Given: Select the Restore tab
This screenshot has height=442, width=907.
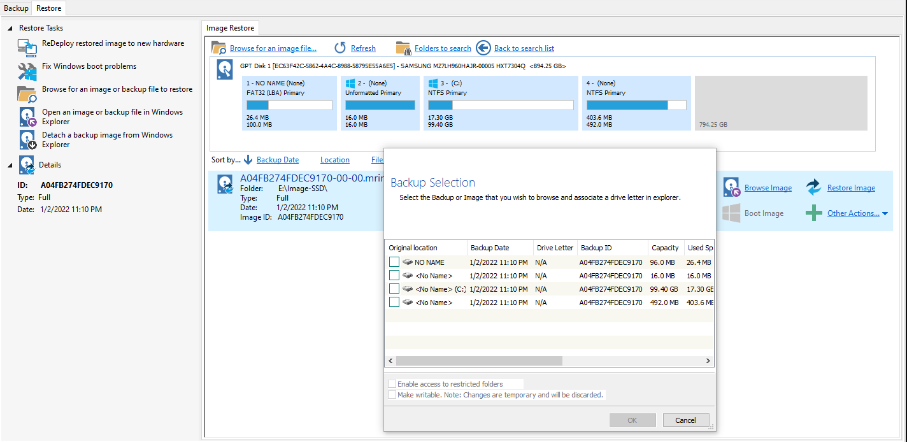Looking at the screenshot, I should 49,8.
